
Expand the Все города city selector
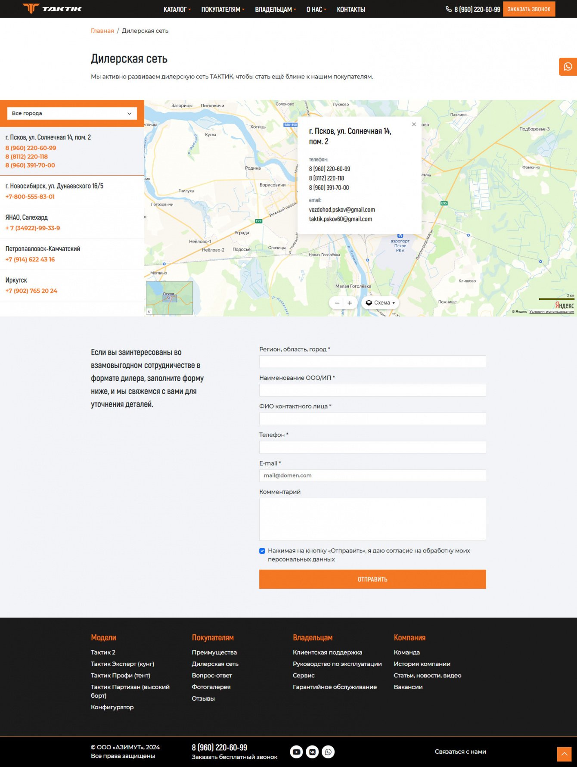coord(72,113)
